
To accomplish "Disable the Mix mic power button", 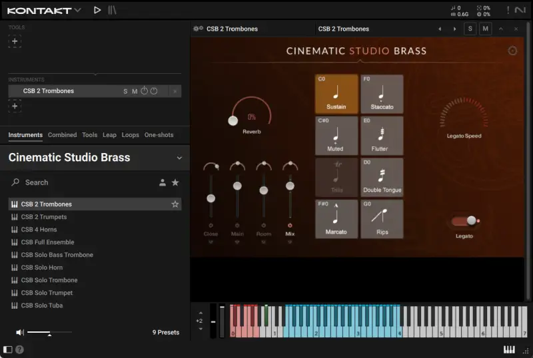I will tap(290, 226).
